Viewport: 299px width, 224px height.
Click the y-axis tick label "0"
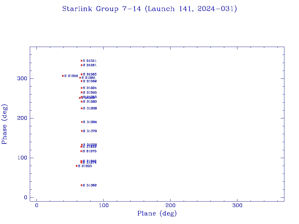point(26,197)
